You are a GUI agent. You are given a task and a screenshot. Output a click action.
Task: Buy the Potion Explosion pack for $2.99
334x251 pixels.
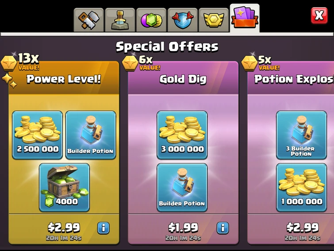click(303, 227)
